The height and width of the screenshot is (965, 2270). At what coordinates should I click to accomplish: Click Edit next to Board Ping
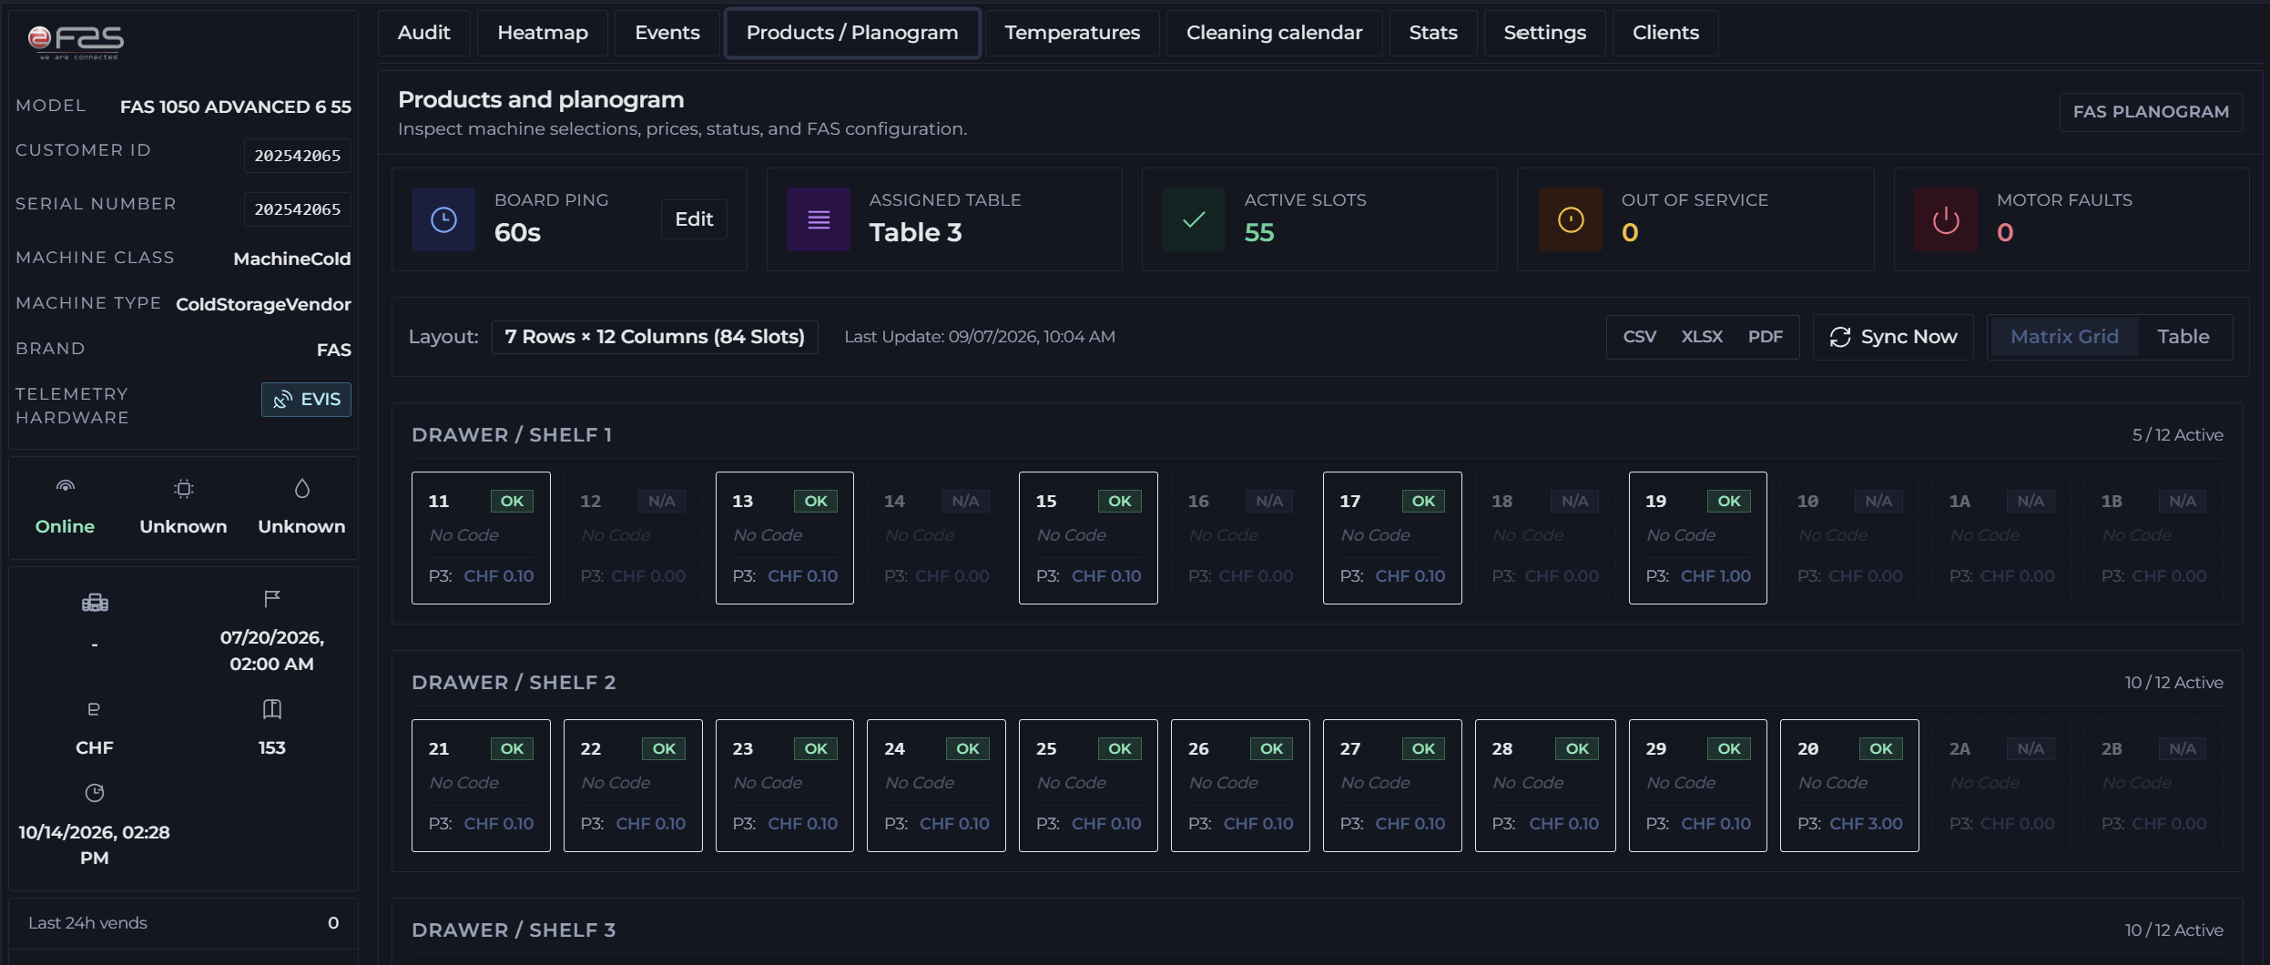click(694, 219)
